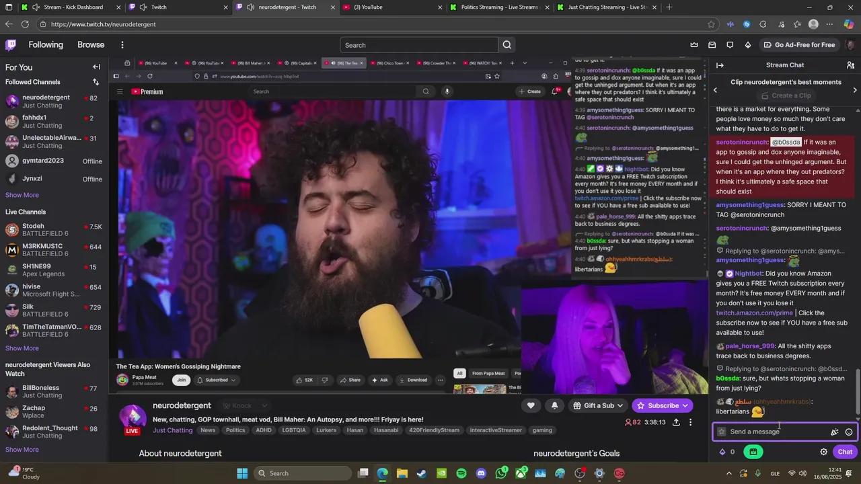This screenshot has width=861, height=484.
Task: Unmute the neurodetergent tab speaker icon
Action: (x=251, y=7)
